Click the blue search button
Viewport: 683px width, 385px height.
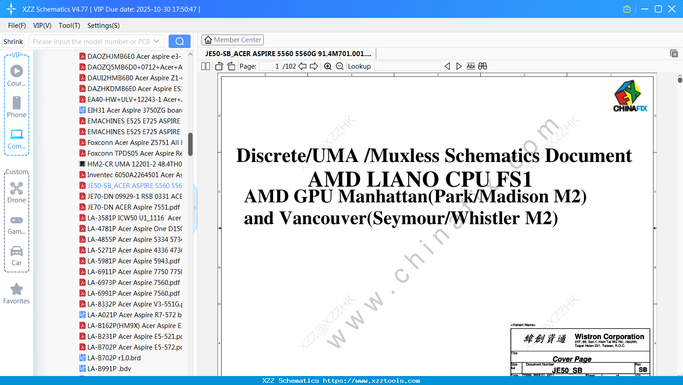pos(179,41)
